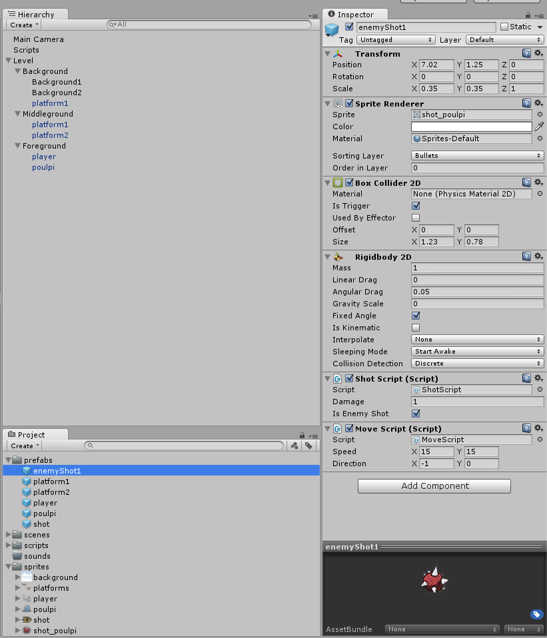Select the shot prefab in Project
The image size is (547, 638).
[41, 524]
